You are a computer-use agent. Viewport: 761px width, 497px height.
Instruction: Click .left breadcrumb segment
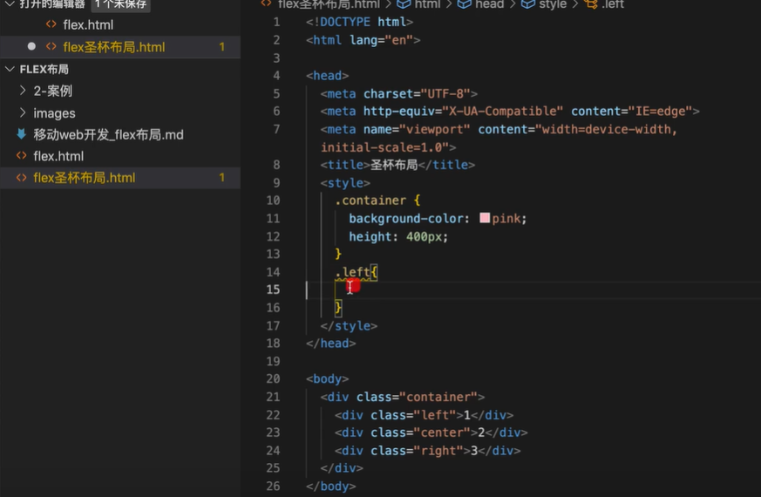[604, 4]
